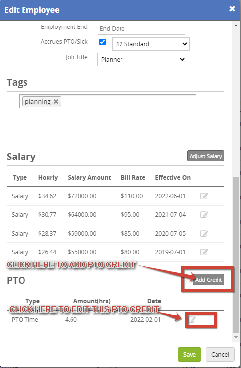Close the Edit Employee dialog

pos(232,9)
